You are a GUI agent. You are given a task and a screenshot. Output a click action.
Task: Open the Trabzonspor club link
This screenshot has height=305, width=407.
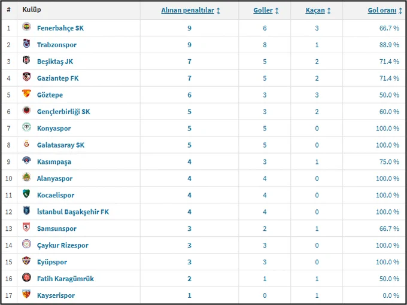pos(57,45)
